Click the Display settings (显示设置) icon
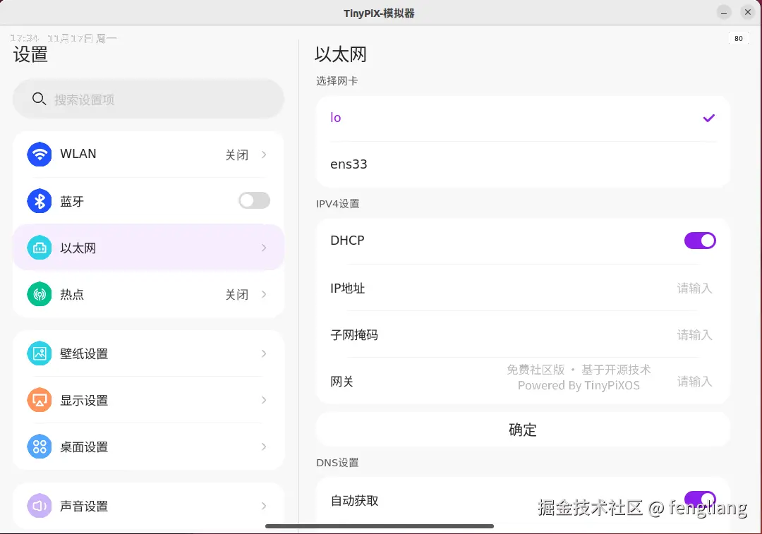The height and width of the screenshot is (534, 762). pyautogui.click(x=39, y=400)
